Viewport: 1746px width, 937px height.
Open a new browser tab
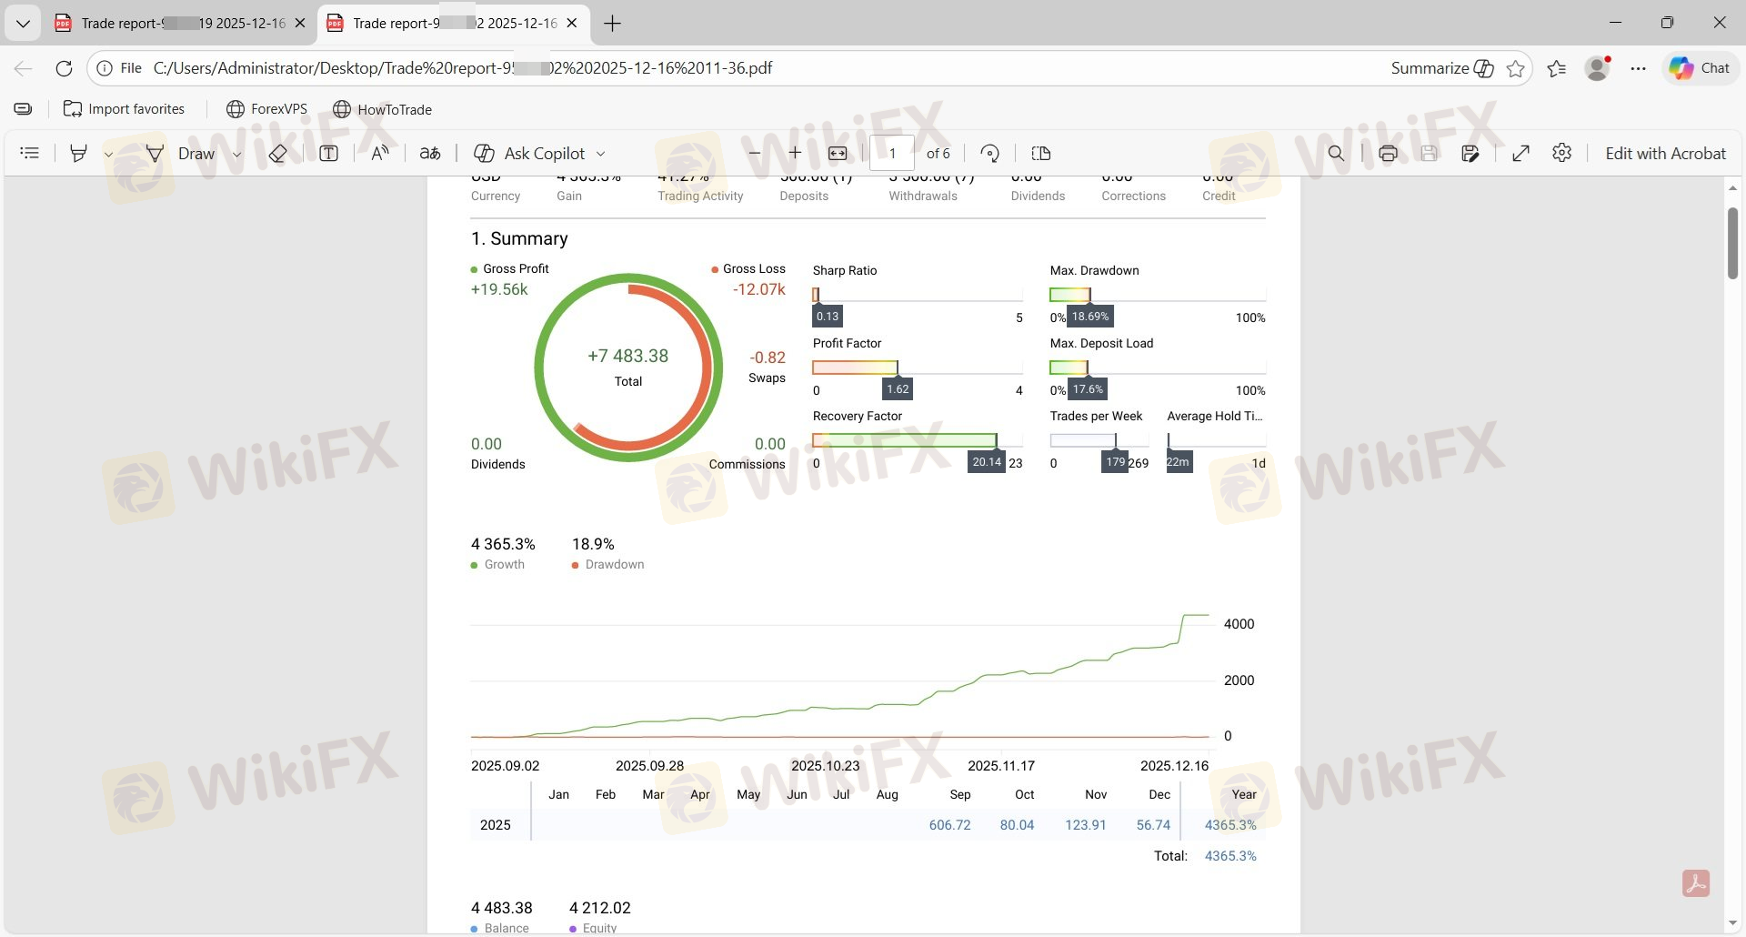(613, 24)
